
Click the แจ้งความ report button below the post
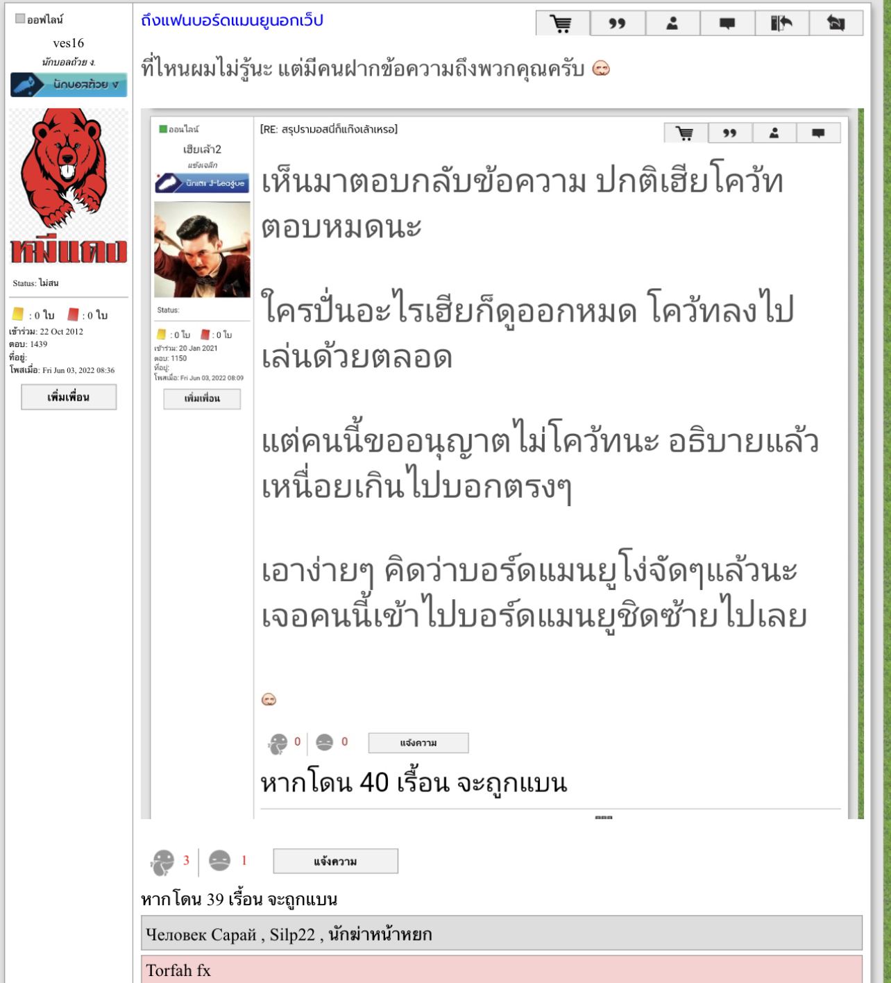click(x=335, y=861)
